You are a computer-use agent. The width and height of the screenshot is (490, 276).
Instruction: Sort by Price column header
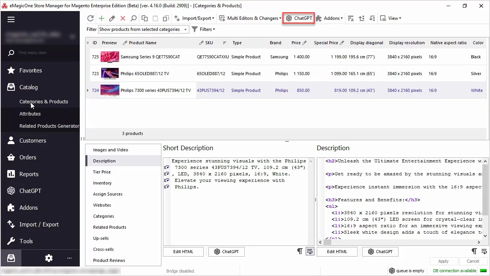pyautogui.click(x=296, y=43)
